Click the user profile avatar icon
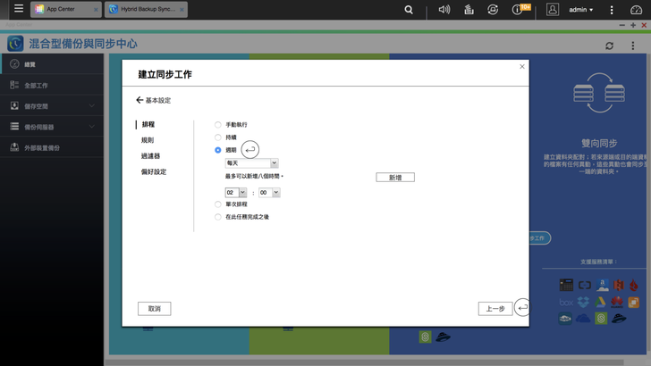 (x=553, y=10)
